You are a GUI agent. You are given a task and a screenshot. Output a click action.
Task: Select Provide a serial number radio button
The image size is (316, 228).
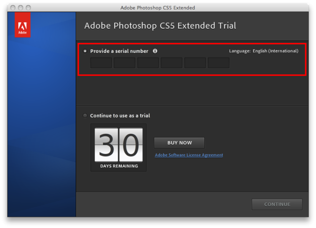click(85, 51)
